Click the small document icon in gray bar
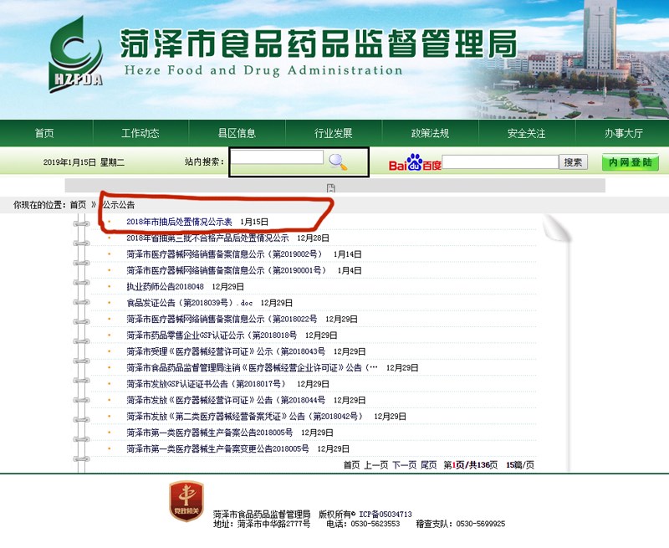669x548 pixels. coord(331,187)
